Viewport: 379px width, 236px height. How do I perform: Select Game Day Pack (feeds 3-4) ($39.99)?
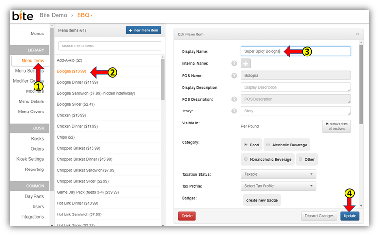click(x=107, y=192)
